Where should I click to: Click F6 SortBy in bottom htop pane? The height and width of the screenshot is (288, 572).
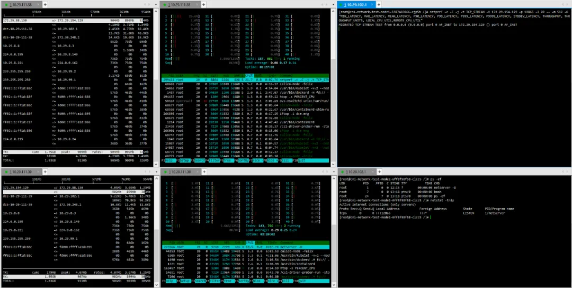click(x=243, y=282)
